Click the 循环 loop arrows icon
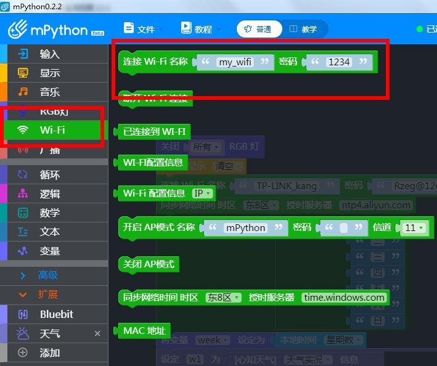Screen dimensions: 437x366 tap(23, 174)
